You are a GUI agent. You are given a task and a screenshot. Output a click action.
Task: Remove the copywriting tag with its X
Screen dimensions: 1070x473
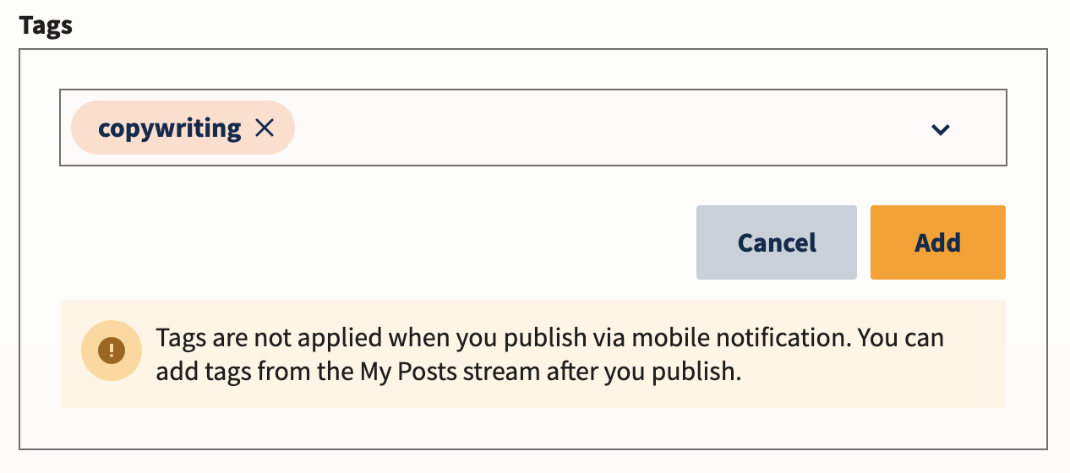point(265,128)
